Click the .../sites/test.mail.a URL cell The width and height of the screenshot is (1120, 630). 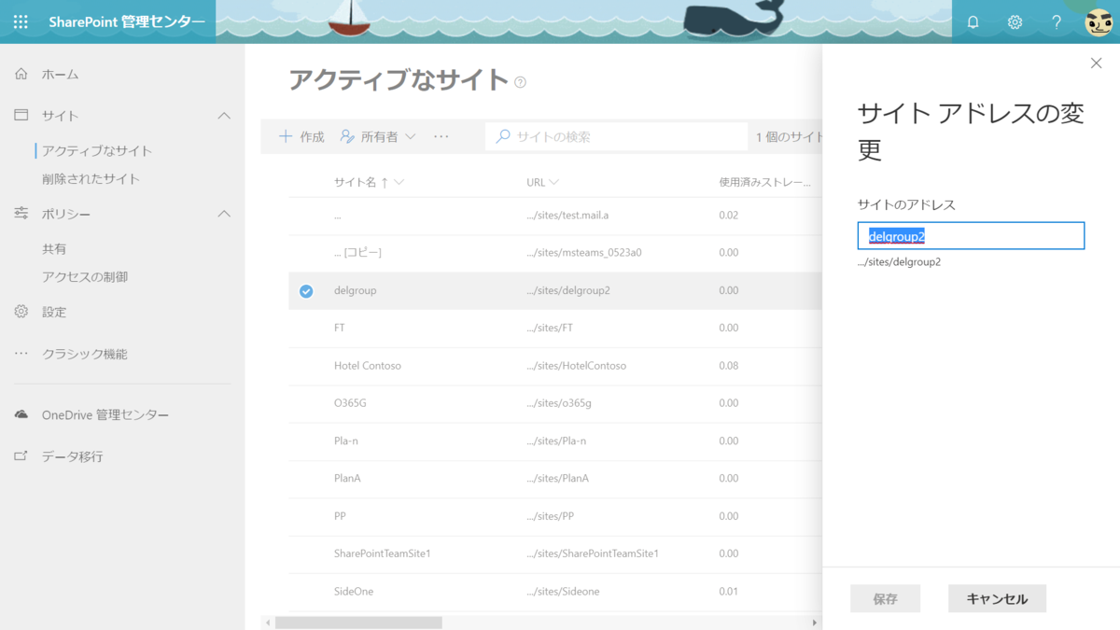point(567,216)
